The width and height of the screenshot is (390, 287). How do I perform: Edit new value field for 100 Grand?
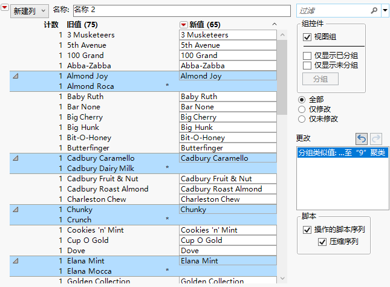coord(228,56)
